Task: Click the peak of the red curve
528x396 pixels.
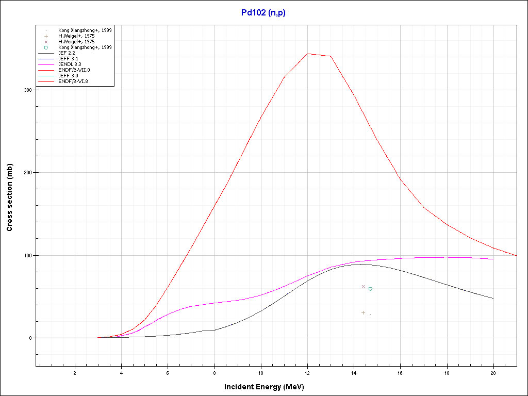Action: 308,54
